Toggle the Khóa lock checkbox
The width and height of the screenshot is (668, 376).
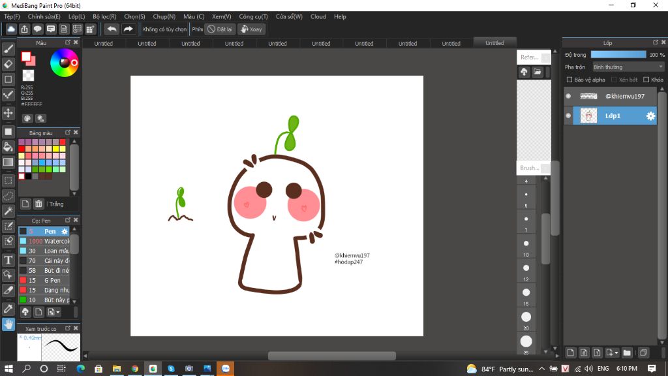click(x=646, y=80)
